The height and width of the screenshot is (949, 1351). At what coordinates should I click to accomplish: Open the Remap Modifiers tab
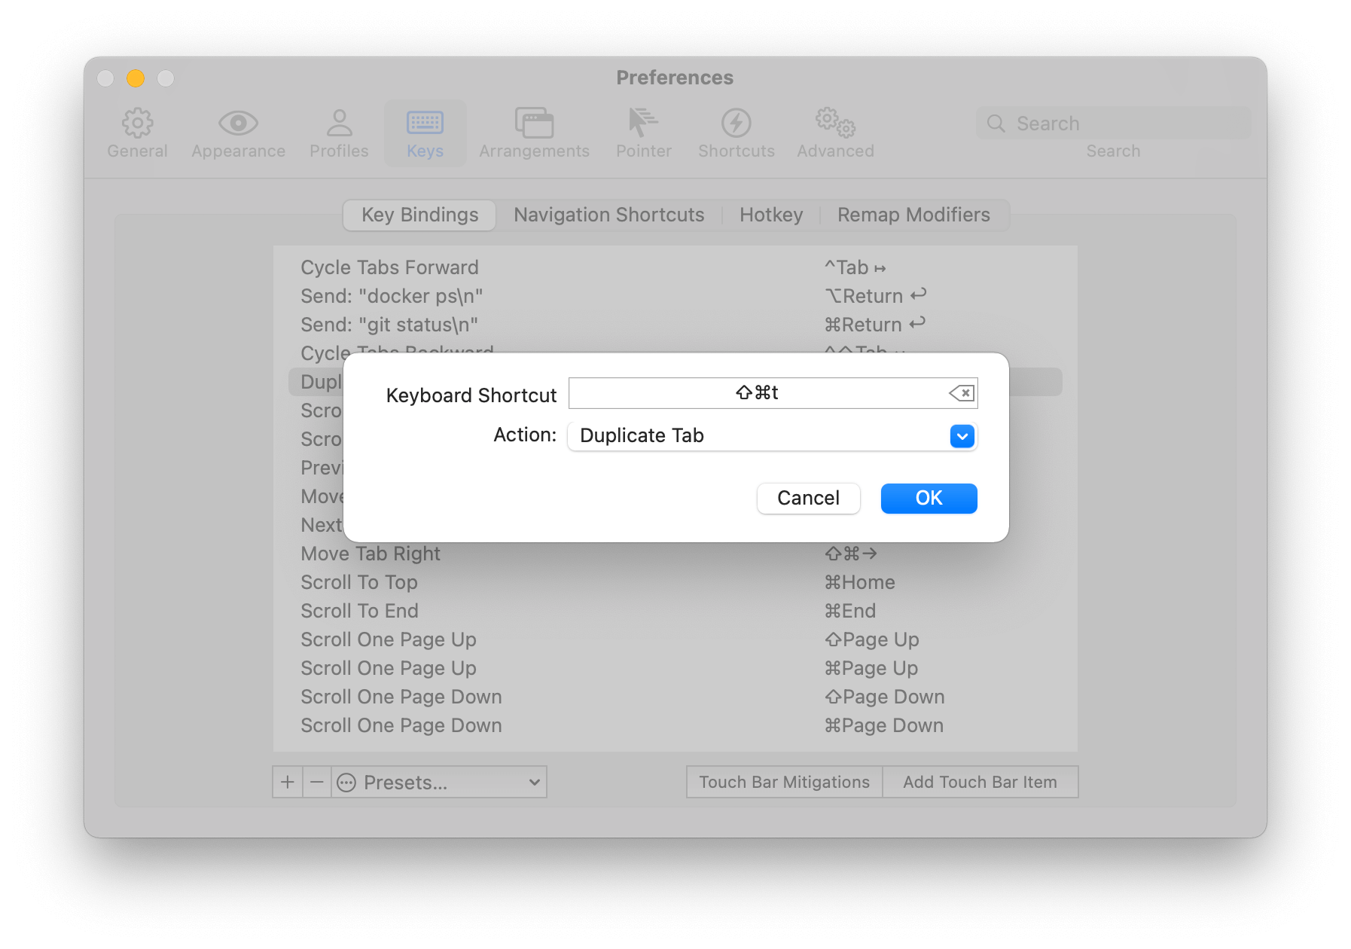(913, 215)
